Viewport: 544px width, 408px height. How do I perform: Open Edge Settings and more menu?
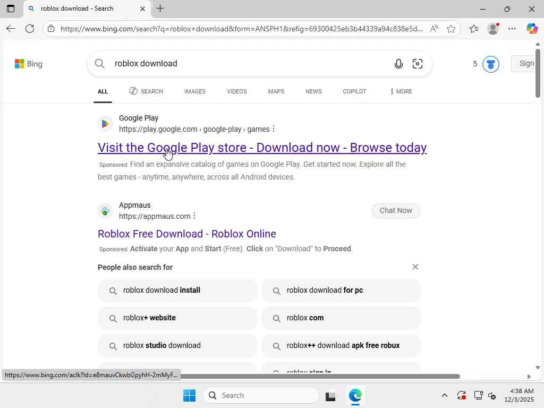pos(512,29)
